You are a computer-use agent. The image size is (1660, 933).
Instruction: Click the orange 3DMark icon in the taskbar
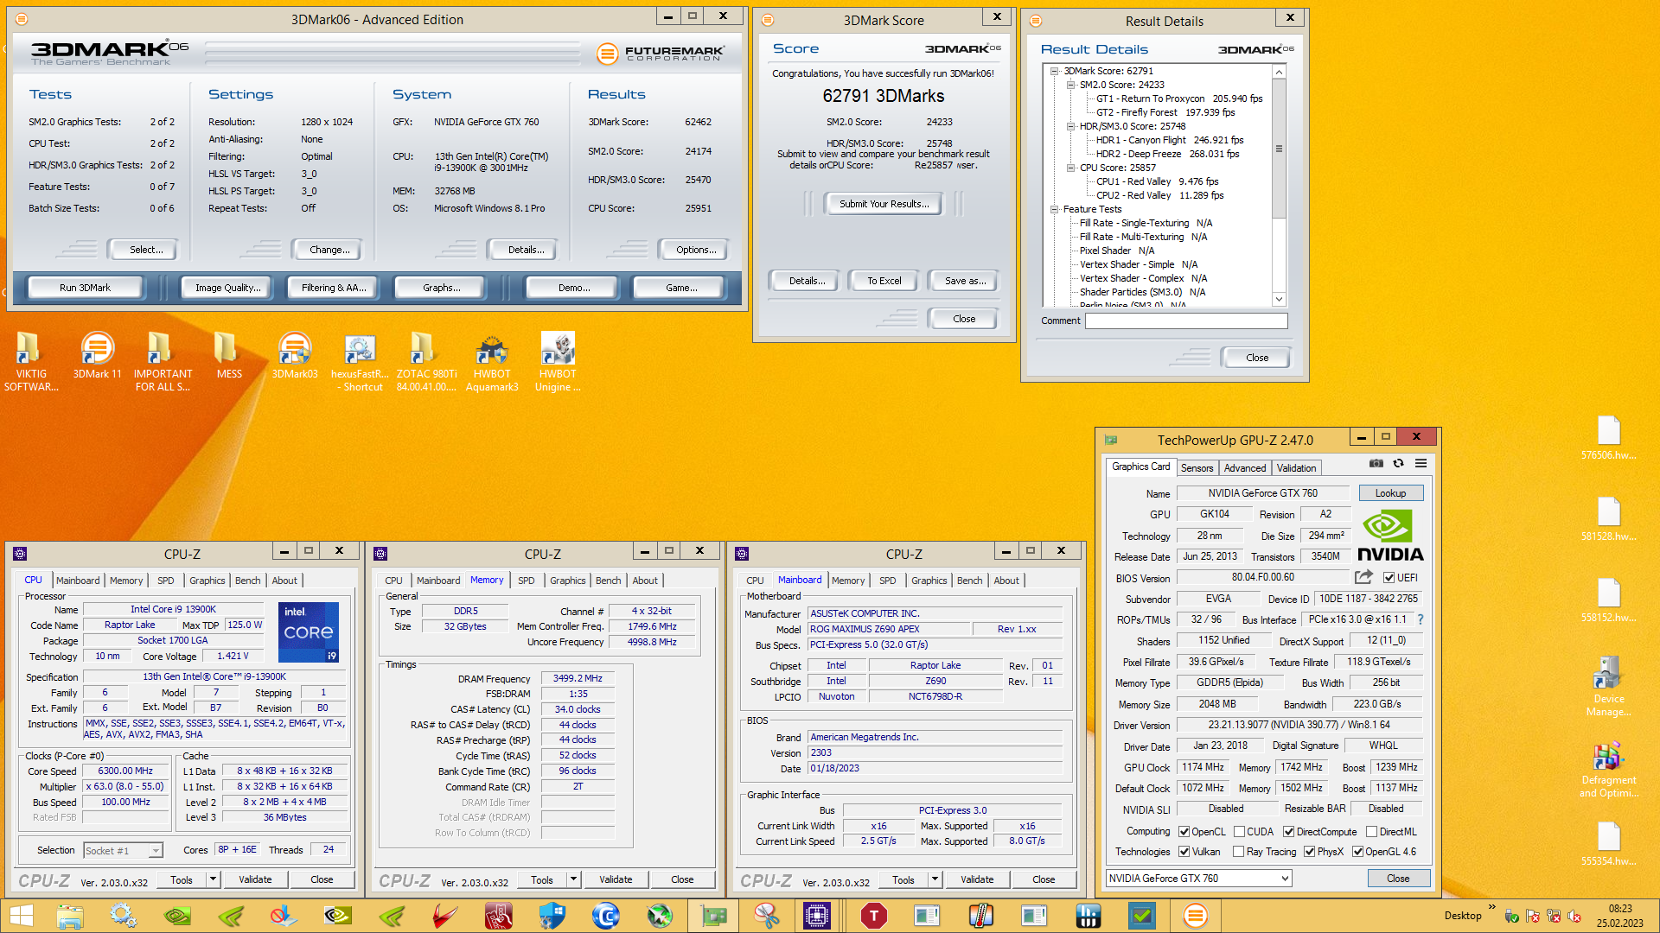[1195, 916]
